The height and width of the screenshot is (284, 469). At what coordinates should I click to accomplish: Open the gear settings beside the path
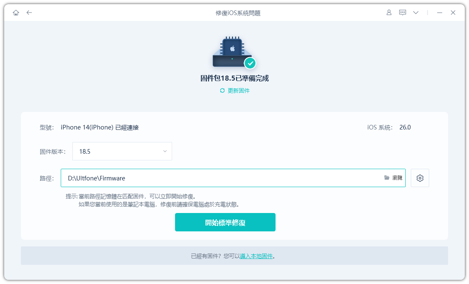coord(420,178)
